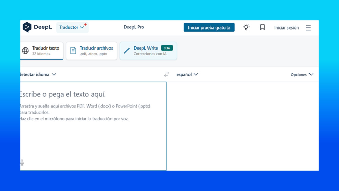This screenshot has height=191, width=339.
Task: Click Iniciar sesión link
Action: pyautogui.click(x=286, y=28)
